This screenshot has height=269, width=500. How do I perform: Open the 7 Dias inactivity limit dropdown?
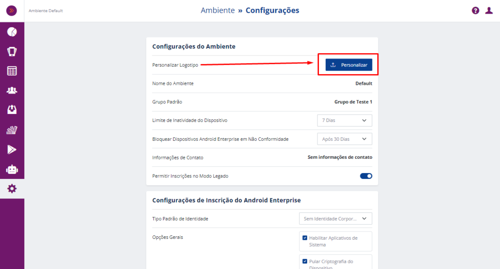click(344, 120)
